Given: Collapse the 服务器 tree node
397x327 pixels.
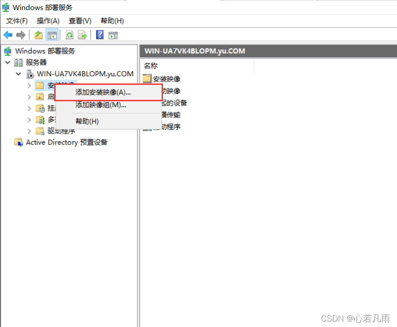Looking at the screenshot, I should pos(8,62).
